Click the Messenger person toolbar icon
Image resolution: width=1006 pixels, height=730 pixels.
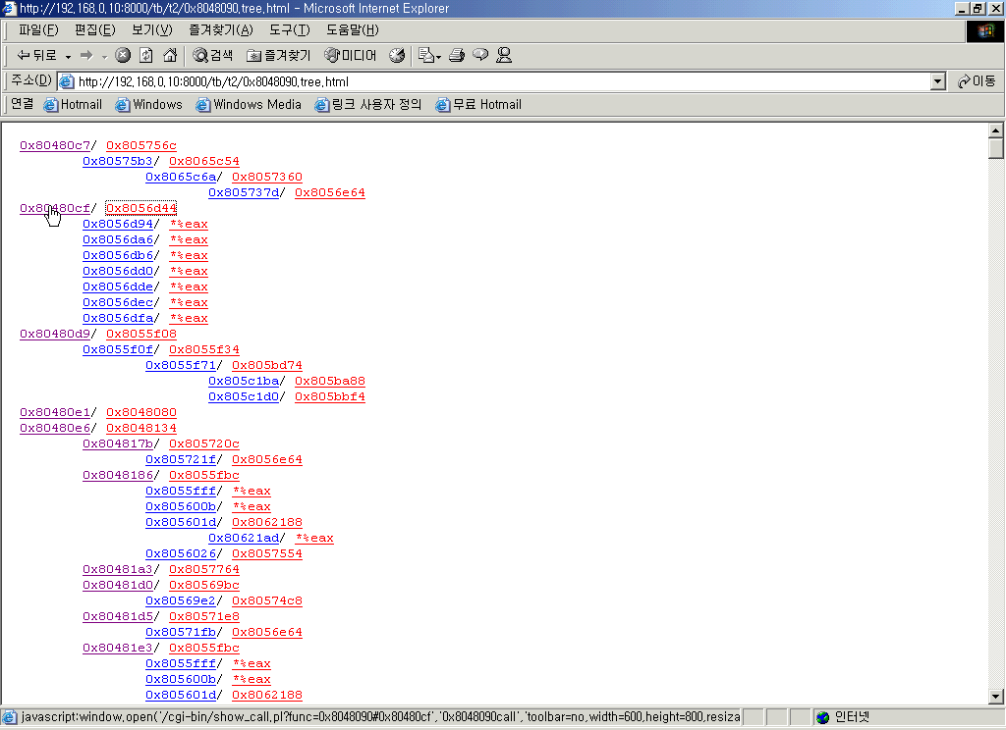click(x=504, y=56)
